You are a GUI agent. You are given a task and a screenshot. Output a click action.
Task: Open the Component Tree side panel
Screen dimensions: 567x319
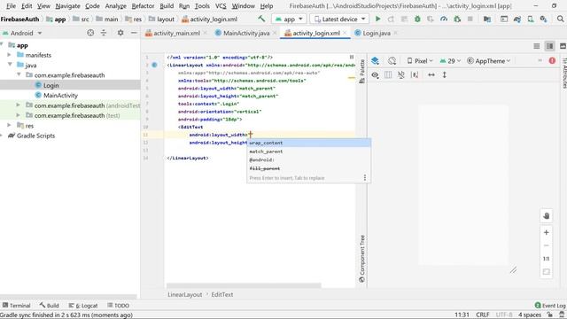tap(362, 259)
